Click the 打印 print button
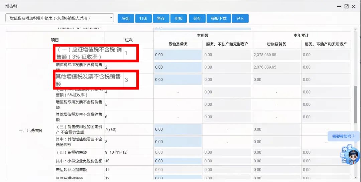Viewport: 361px width, 182px height. 143,19
